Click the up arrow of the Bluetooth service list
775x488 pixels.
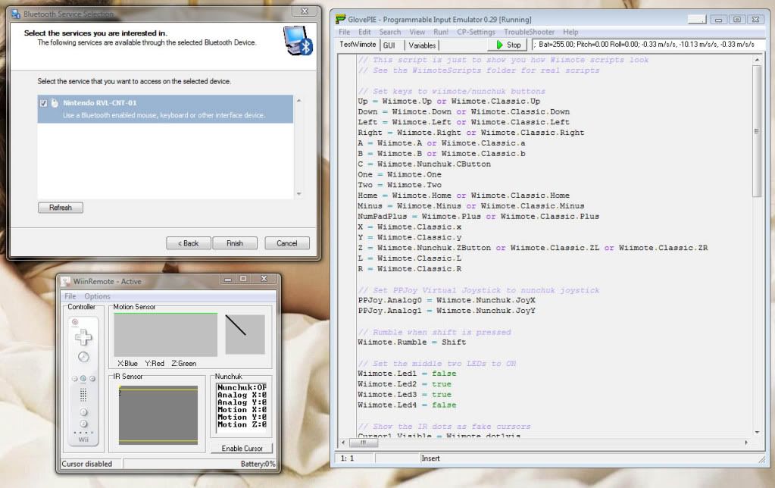[x=298, y=100]
